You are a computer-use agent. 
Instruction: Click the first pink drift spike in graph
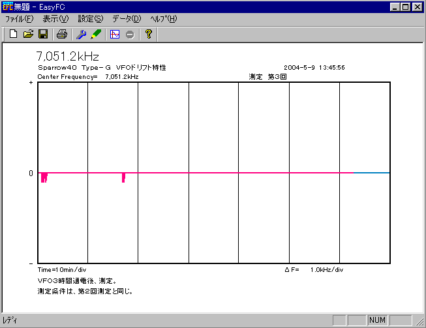(44, 177)
